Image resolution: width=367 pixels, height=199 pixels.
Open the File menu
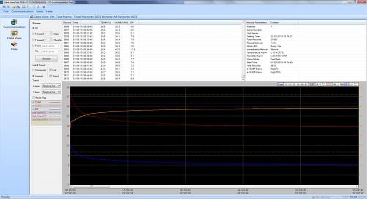pyautogui.click(x=6, y=11)
